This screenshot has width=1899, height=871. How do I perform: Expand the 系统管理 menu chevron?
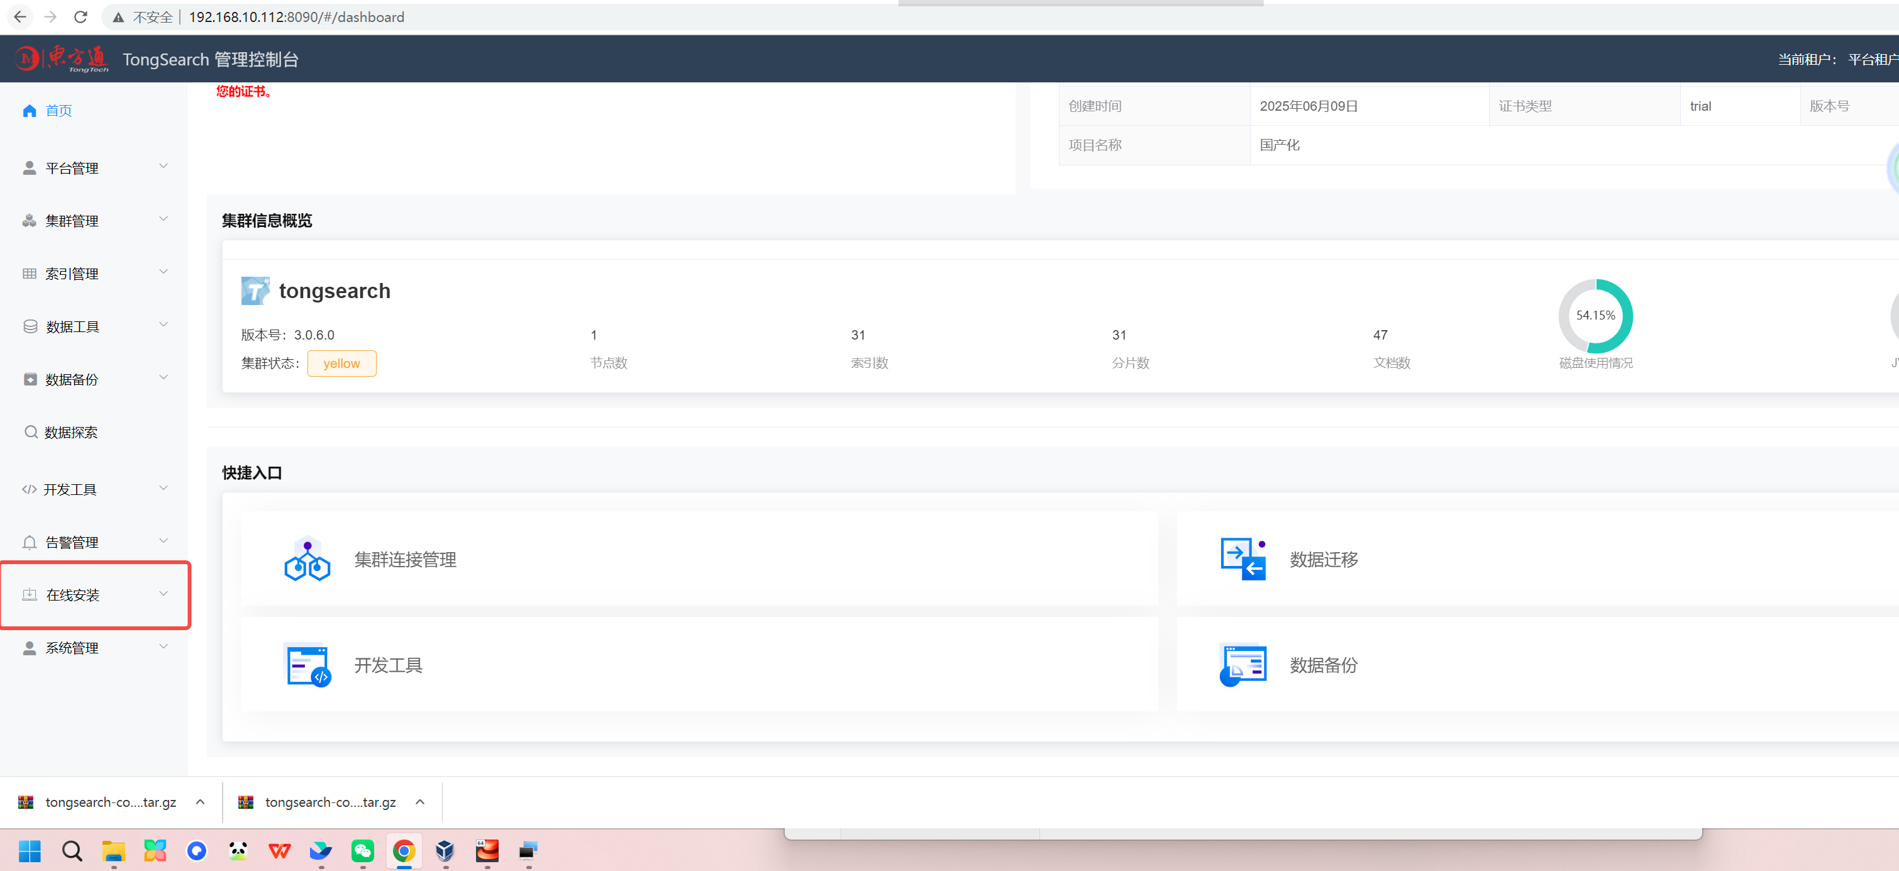163,646
